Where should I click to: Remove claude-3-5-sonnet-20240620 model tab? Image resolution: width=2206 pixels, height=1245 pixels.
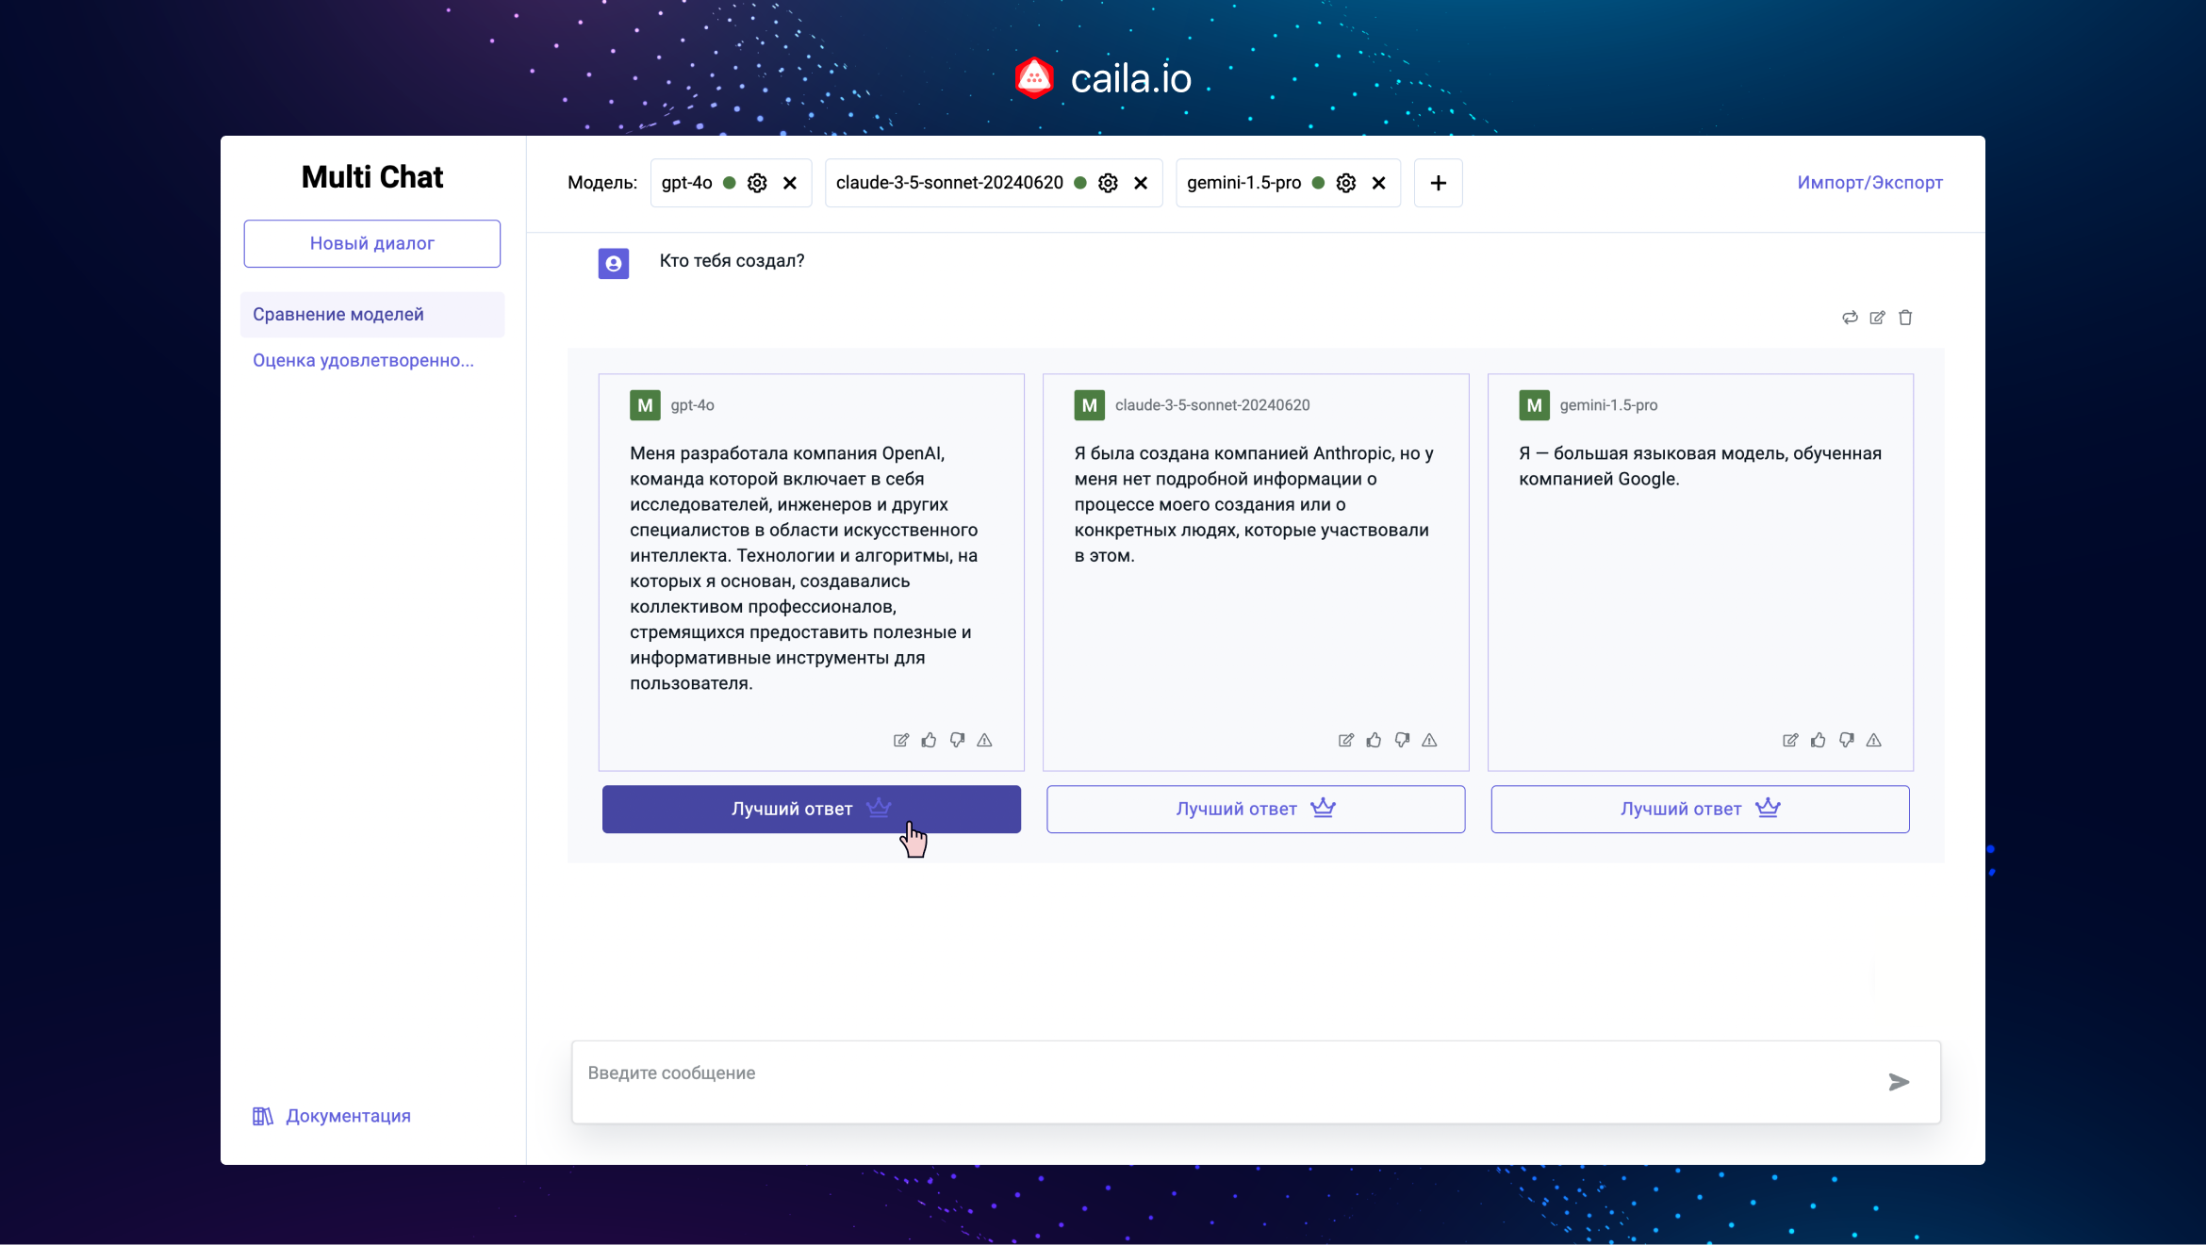[x=1141, y=183]
